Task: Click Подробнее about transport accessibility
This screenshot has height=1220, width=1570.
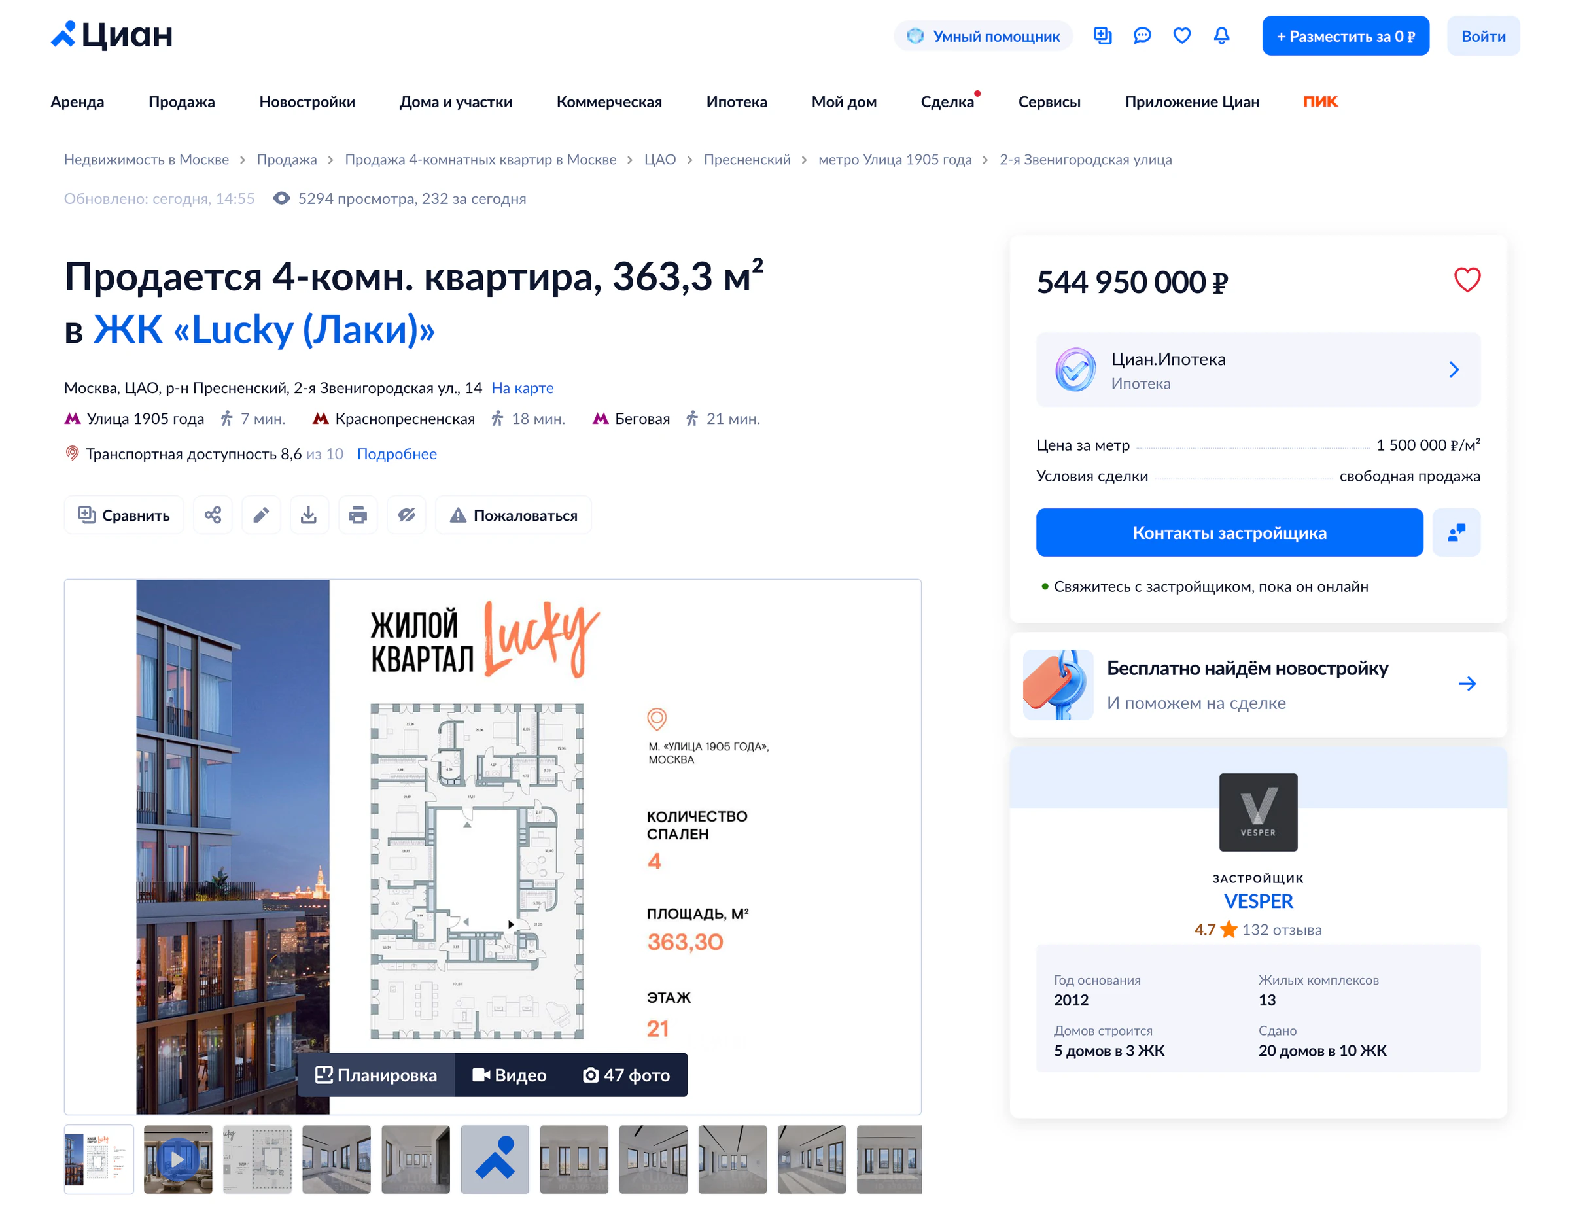Action: tap(397, 455)
